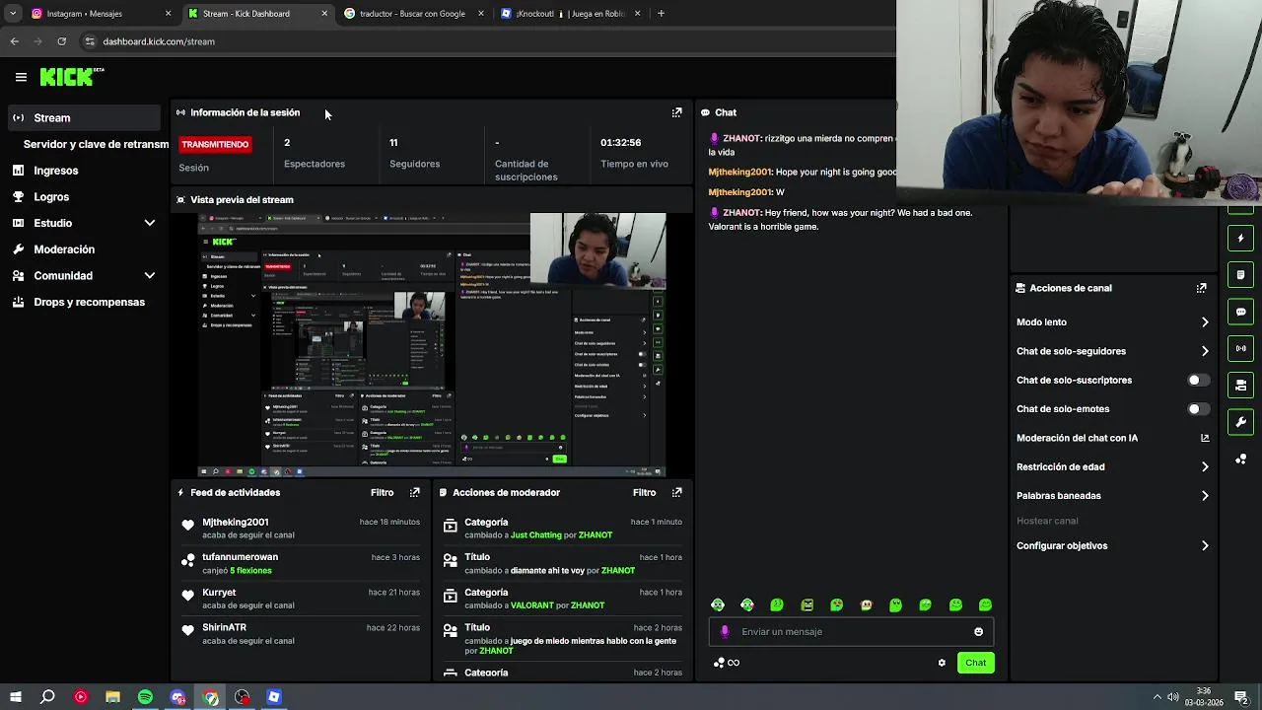Toggle Chat de solo-suscriptores switch
The width and height of the screenshot is (1262, 710).
tap(1198, 380)
